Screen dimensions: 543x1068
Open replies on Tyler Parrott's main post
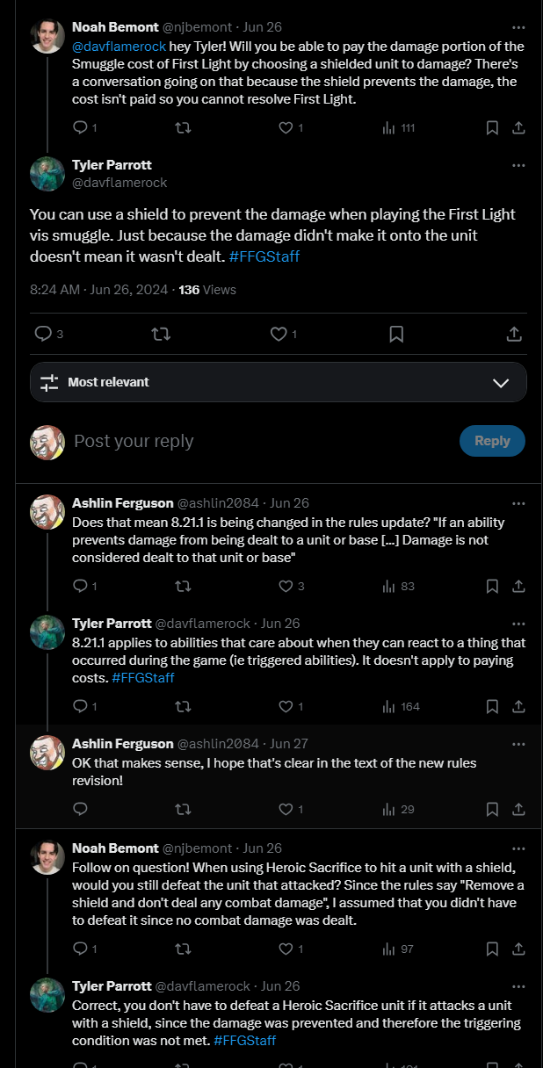pos(48,334)
